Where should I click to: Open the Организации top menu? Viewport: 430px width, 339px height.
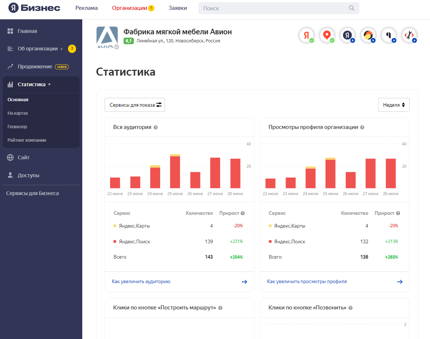pos(129,8)
